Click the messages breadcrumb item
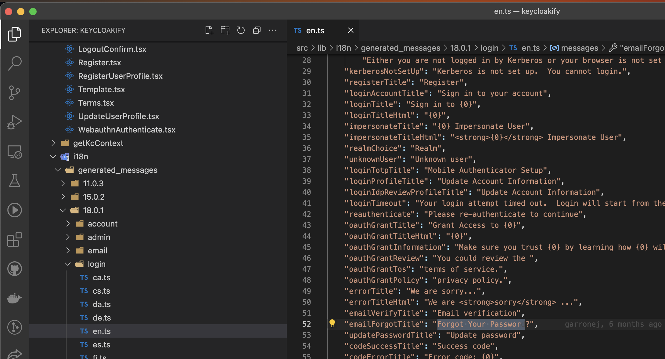This screenshot has height=359, width=665. [579, 48]
